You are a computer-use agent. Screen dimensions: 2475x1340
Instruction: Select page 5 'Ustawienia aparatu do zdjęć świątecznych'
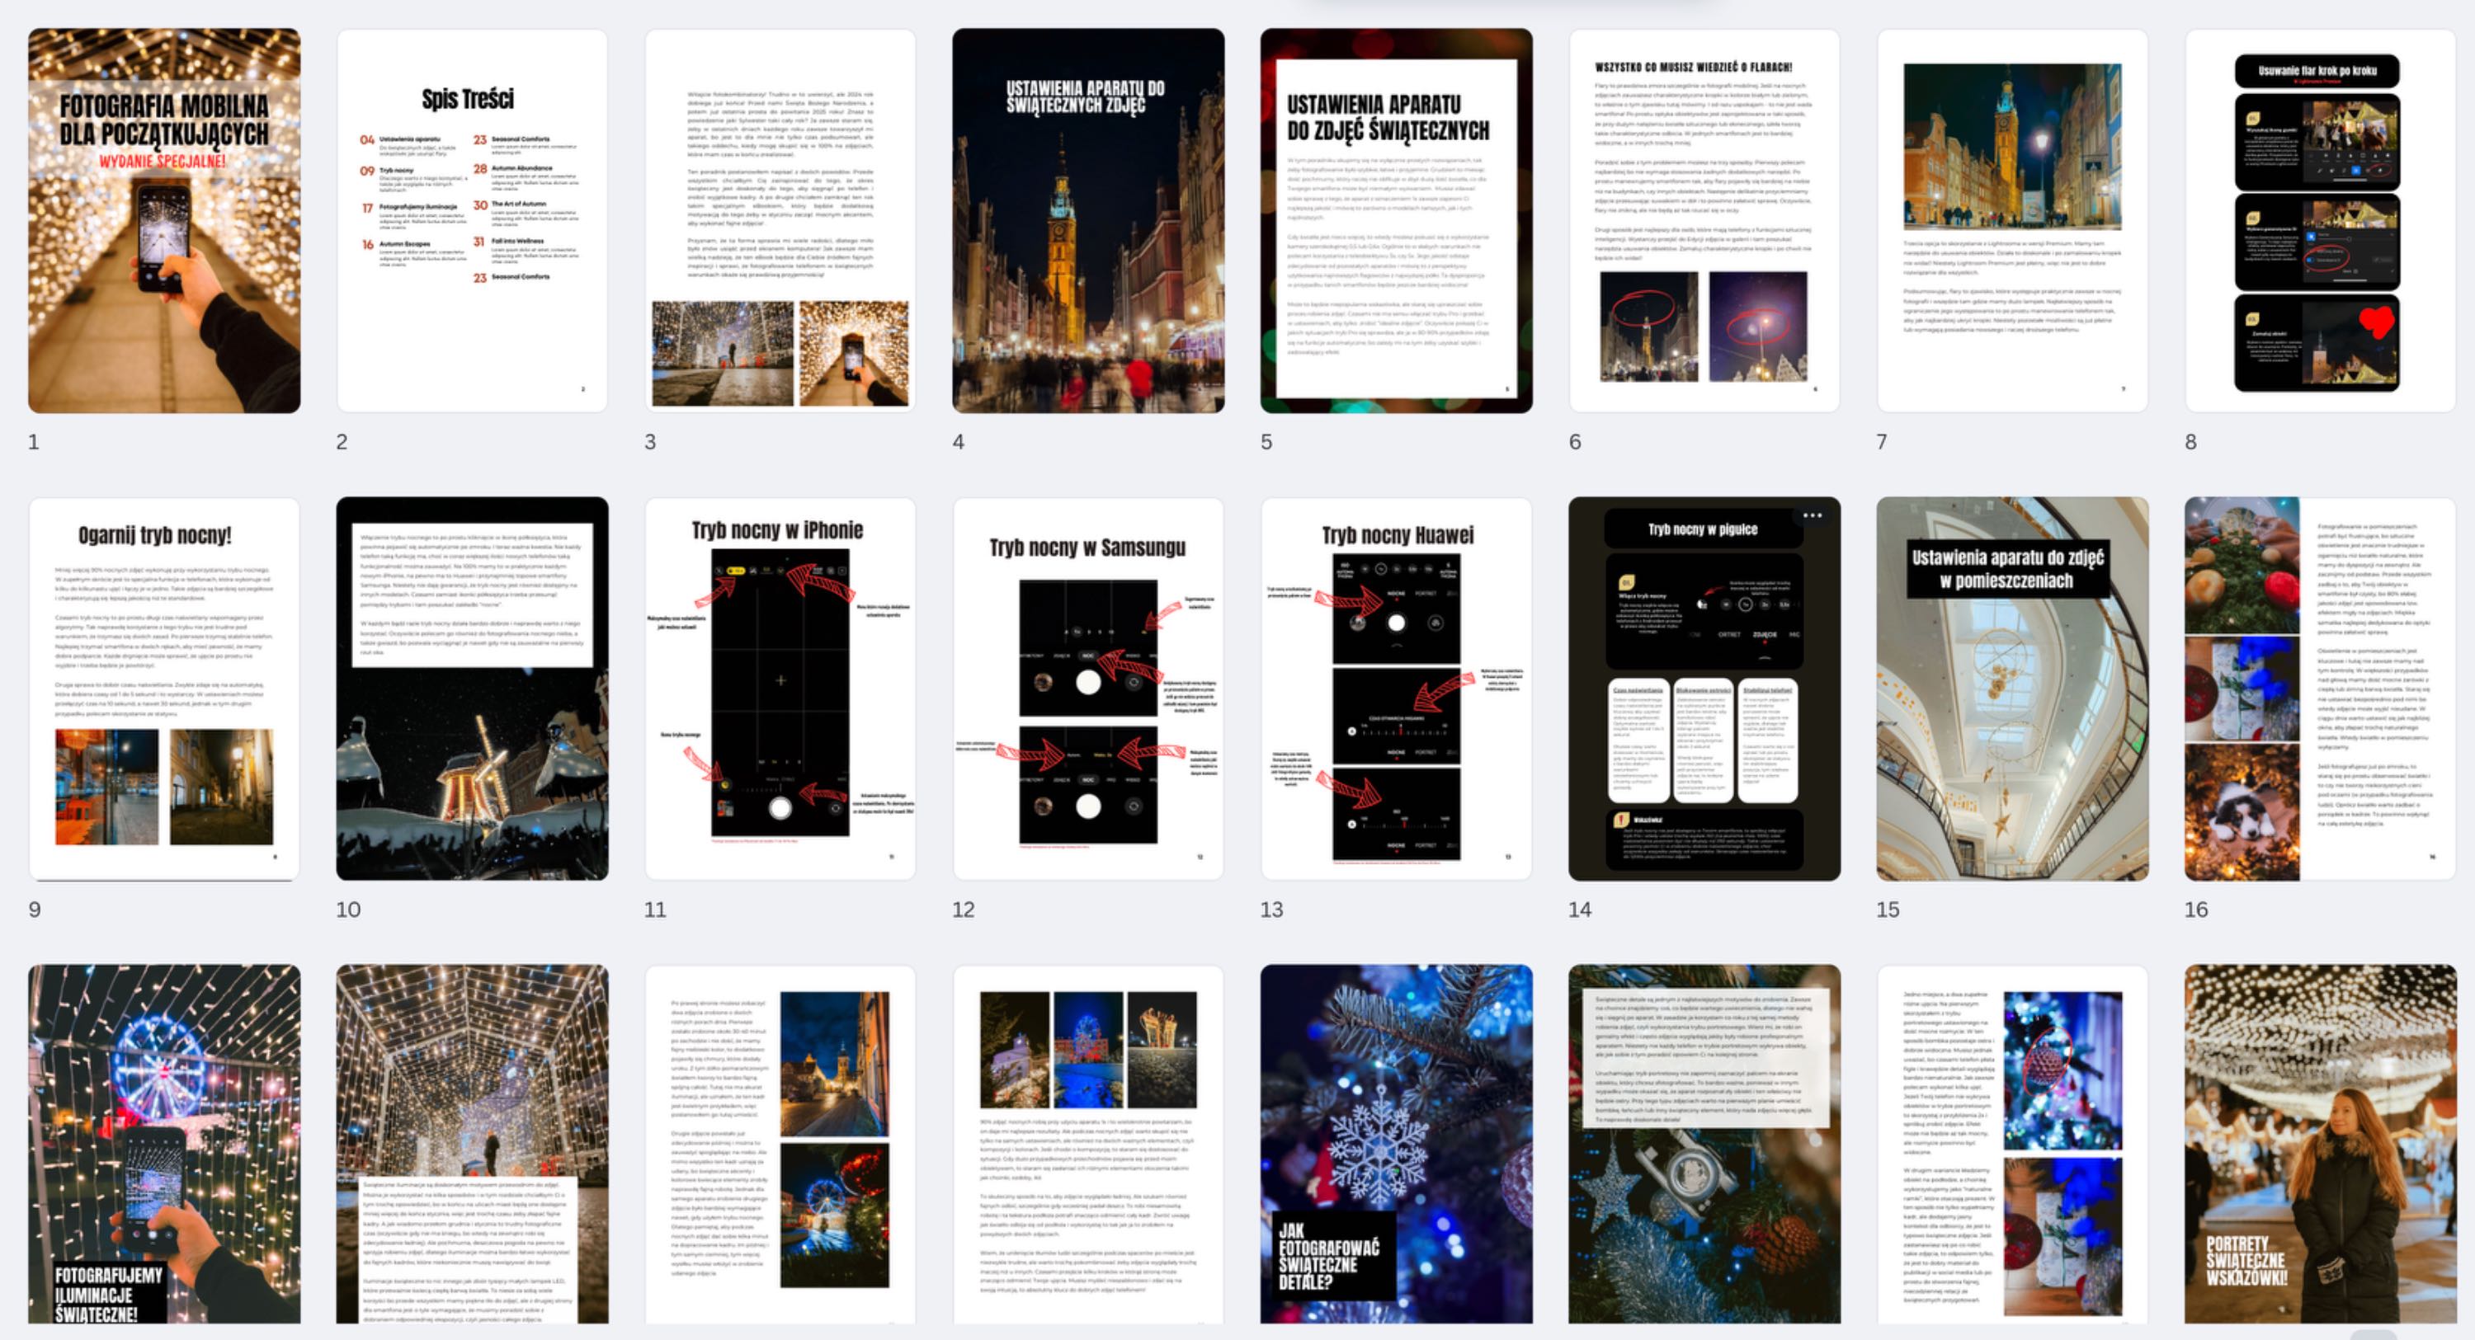[x=1396, y=221]
